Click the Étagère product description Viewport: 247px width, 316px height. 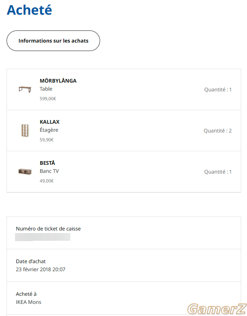pyautogui.click(x=49, y=130)
